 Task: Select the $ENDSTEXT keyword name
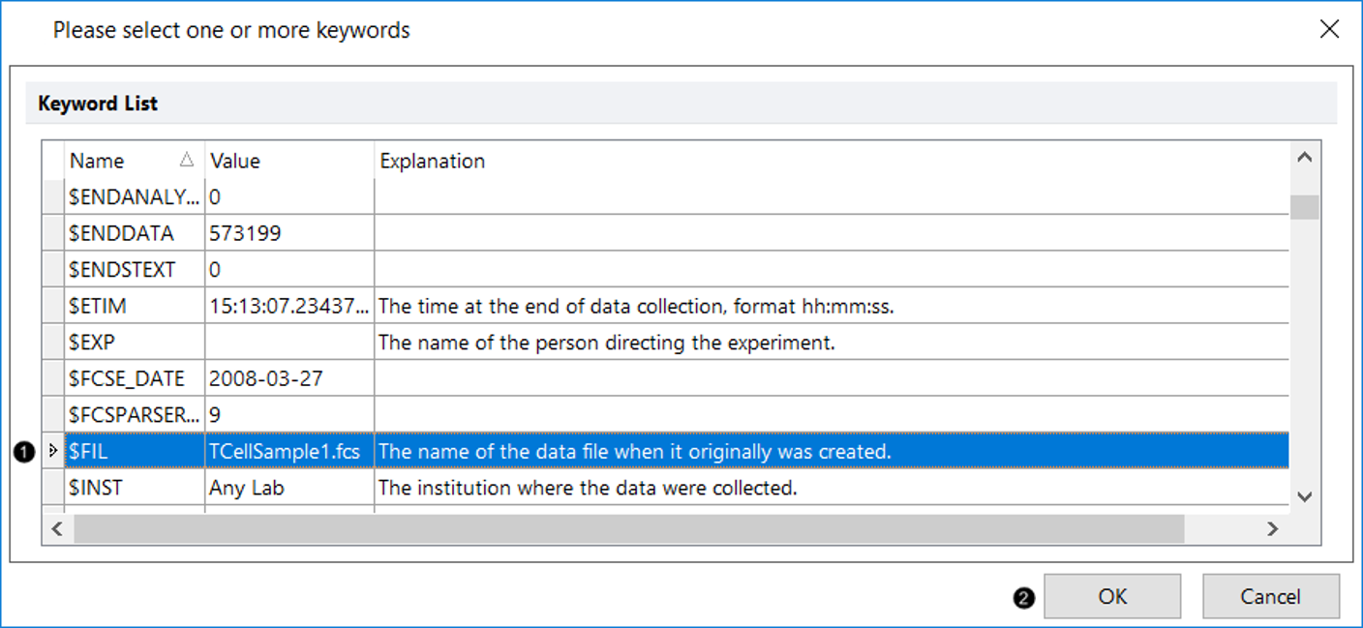tap(121, 269)
